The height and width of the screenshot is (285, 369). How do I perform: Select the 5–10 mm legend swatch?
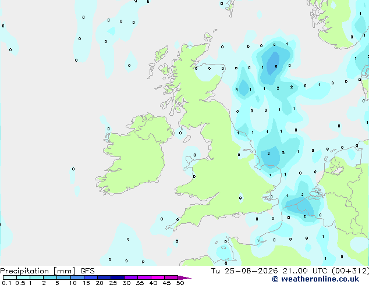pyautogui.click(x=63, y=277)
